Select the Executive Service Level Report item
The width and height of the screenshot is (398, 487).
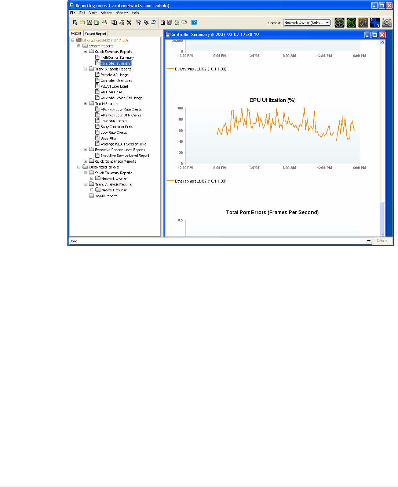click(125, 156)
